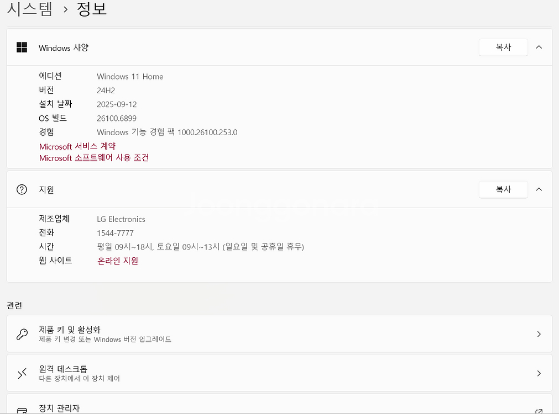The width and height of the screenshot is (559, 414).
Task: Click the 시스템 breadcrumb label
Action: 29,8
